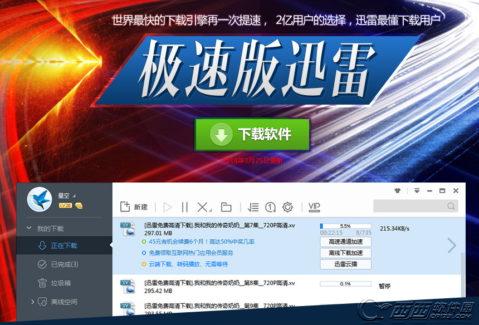The width and height of the screenshot is (479, 325).
Task: Click the 00:22:15 remaining time text
Action: point(331,233)
